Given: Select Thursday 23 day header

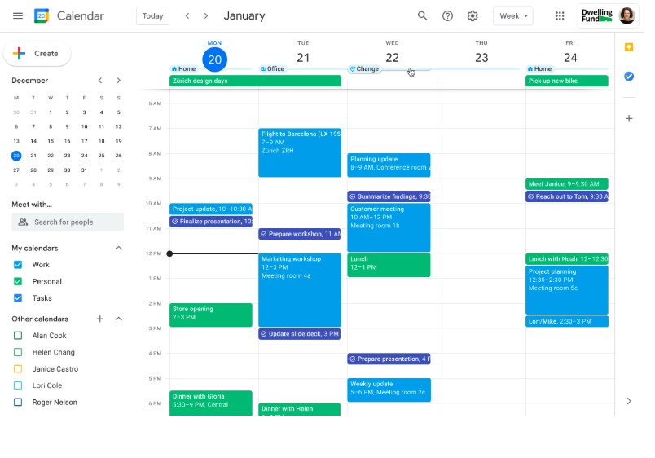Looking at the screenshot, I should (x=481, y=57).
